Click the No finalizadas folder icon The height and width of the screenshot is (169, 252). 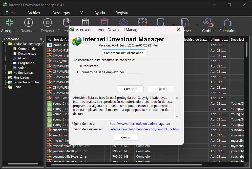coord(10,73)
